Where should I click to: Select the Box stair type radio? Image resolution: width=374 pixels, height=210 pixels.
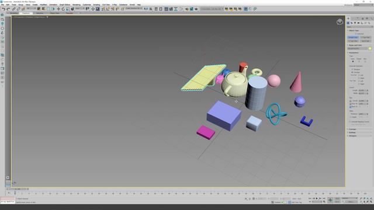[x=365, y=61]
